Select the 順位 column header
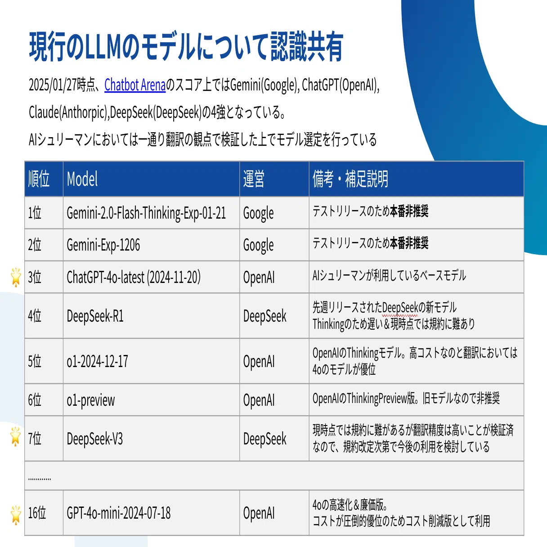This screenshot has width=547, height=547. coord(44,179)
